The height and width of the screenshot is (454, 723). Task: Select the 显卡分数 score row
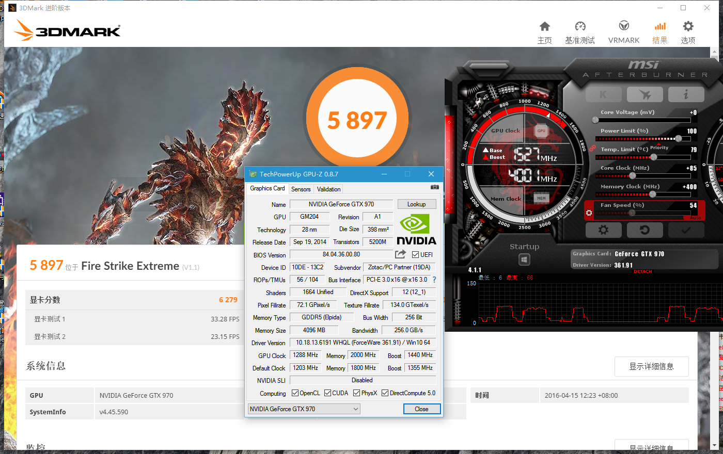(x=134, y=300)
